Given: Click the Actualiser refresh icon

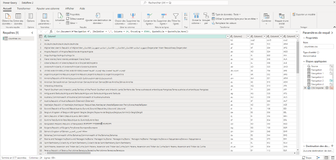Looking at the screenshot, I should (x=60, y=15).
